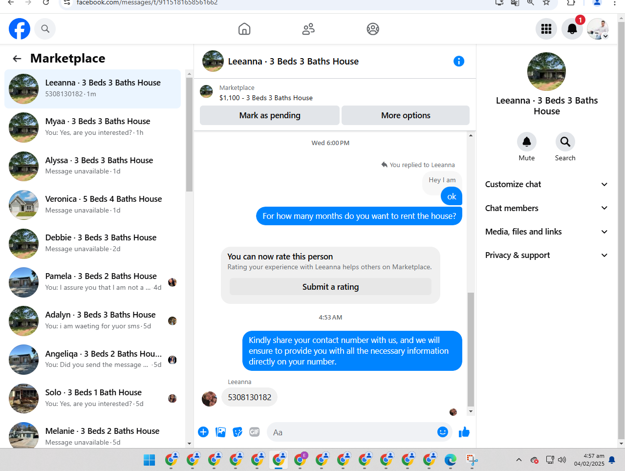Click the ok message bubble
This screenshot has width=625, height=471.
[452, 196]
